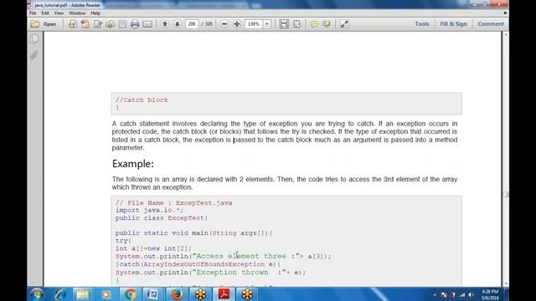Show attachments paperclip panel icon

pyautogui.click(x=33, y=55)
